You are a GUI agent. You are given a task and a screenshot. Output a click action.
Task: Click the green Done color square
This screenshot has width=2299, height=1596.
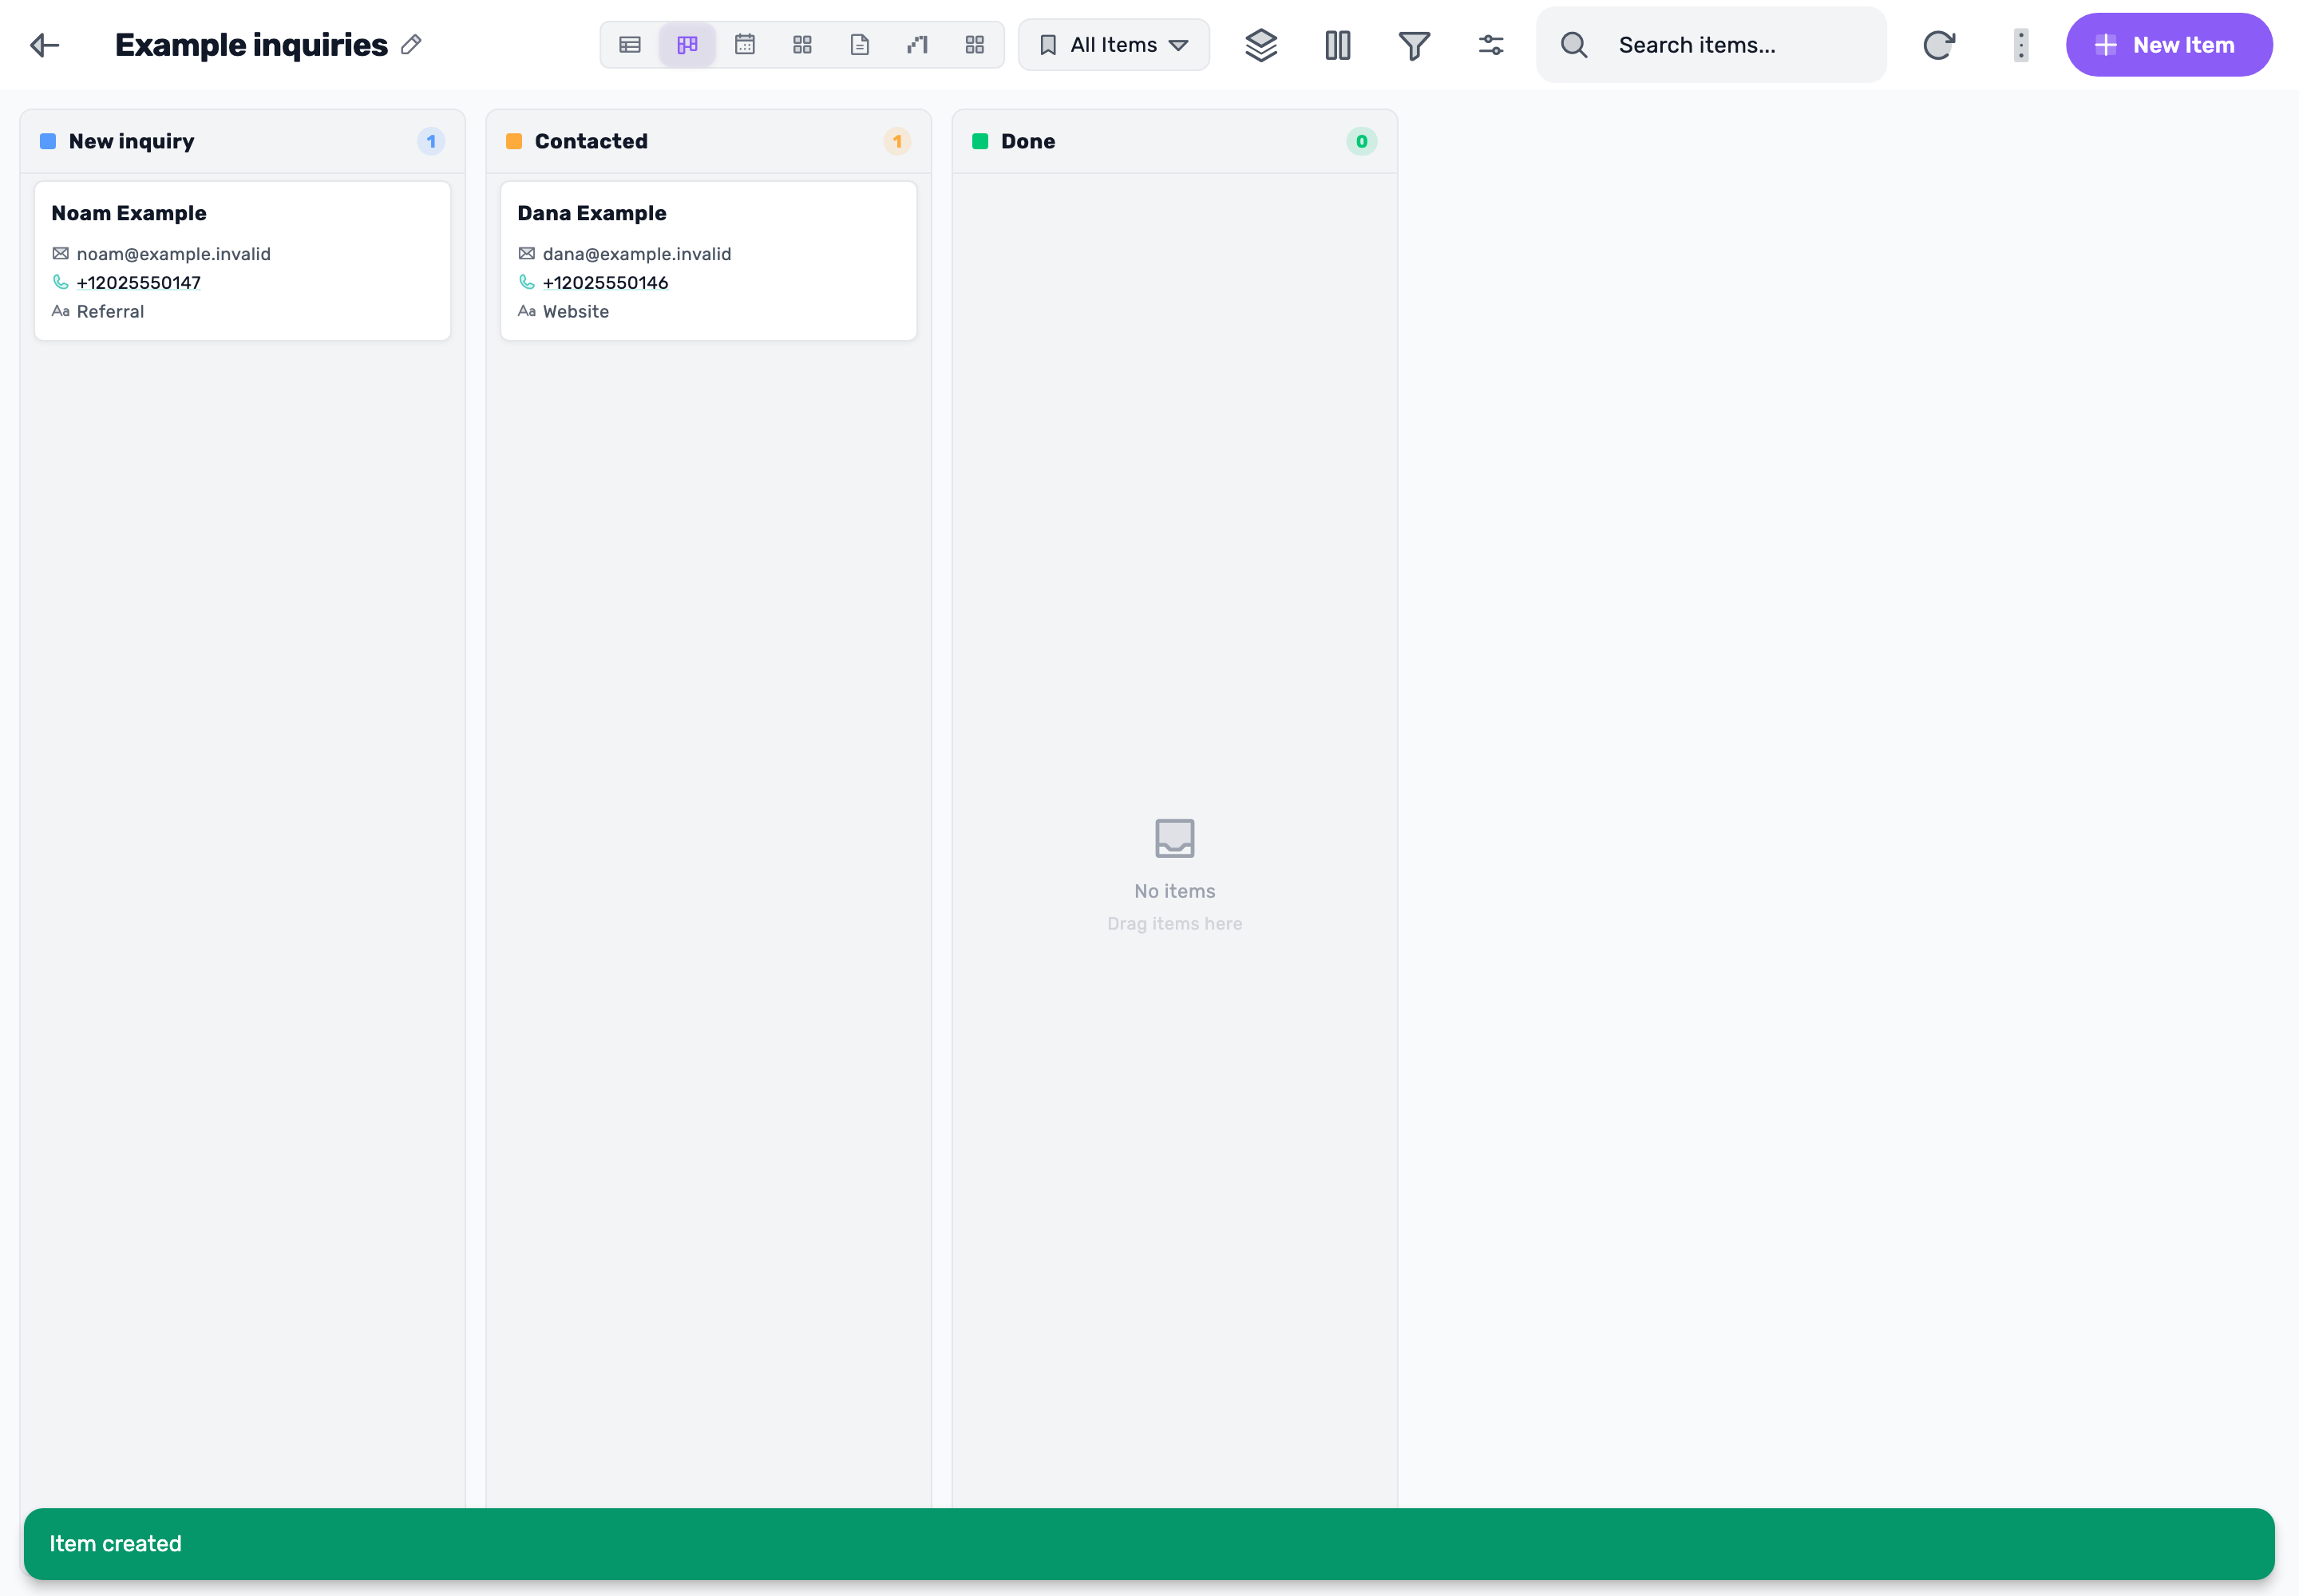click(x=980, y=141)
